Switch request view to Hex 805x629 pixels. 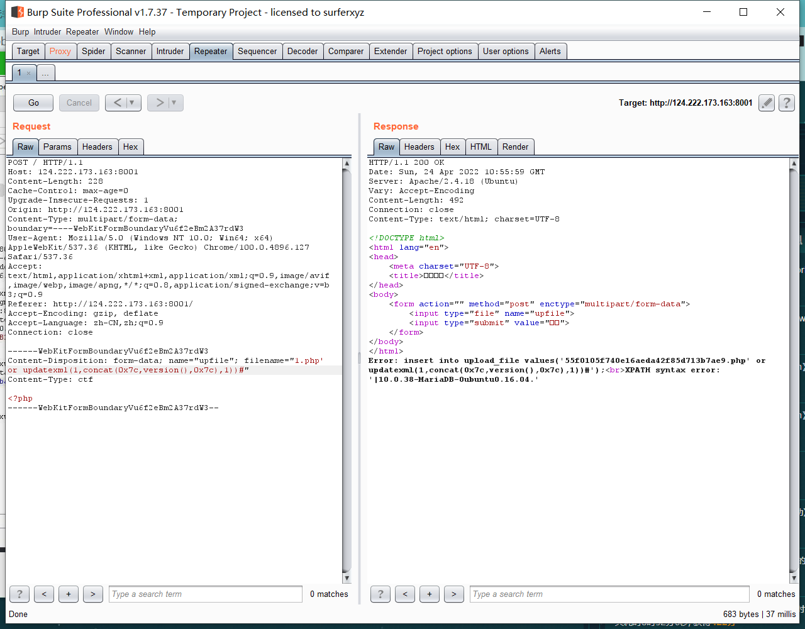131,147
